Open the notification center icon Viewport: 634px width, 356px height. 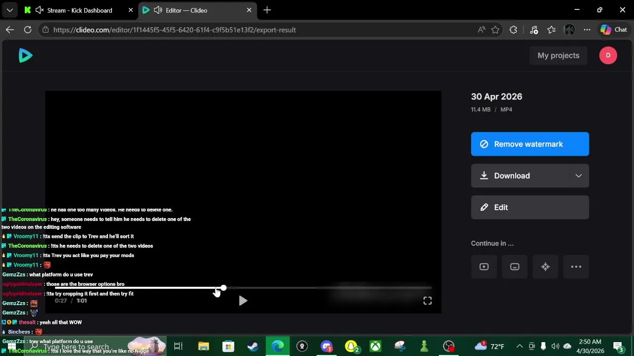tap(618, 346)
